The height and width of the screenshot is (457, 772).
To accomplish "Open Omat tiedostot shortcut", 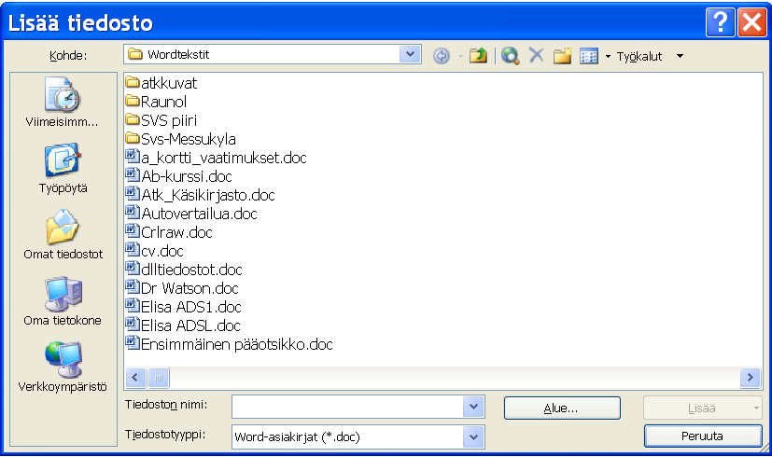I will click(x=63, y=235).
